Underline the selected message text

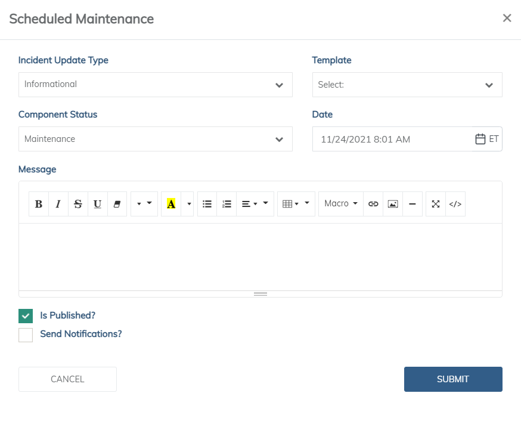(x=97, y=204)
